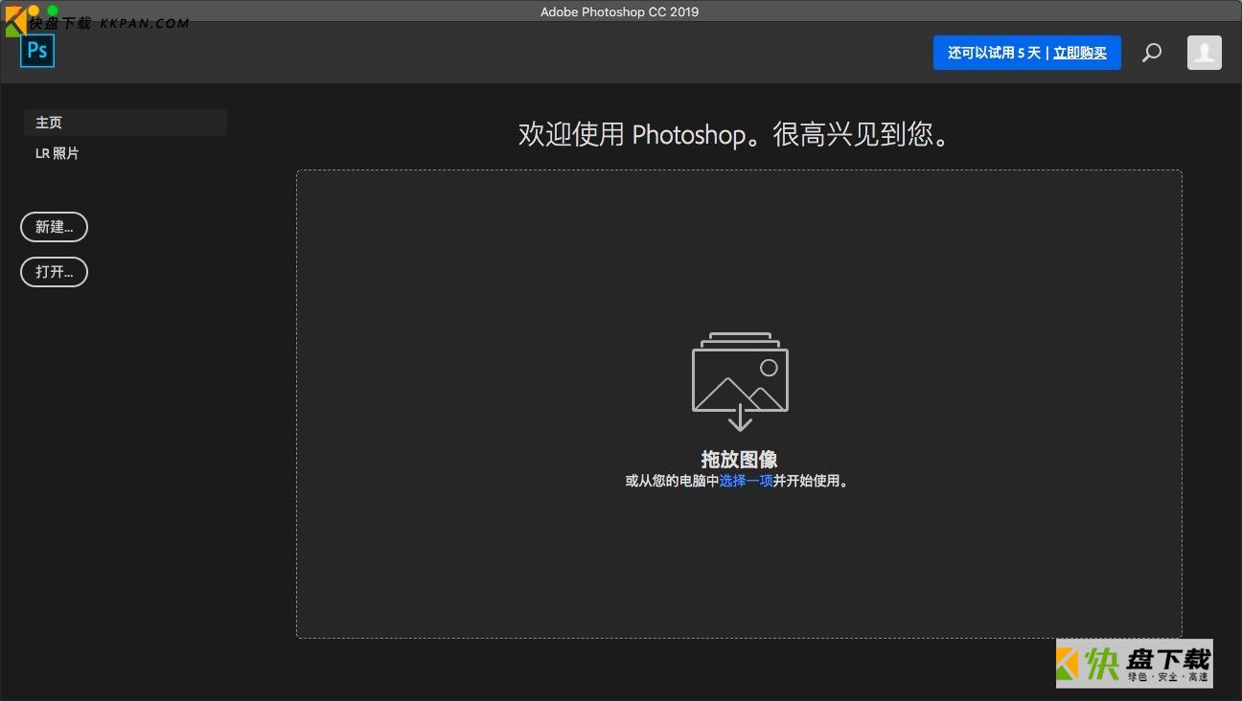Image resolution: width=1242 pixels, height=701 pixels.
Task: Click the 打开... button
Action: [x=54, y=272]
